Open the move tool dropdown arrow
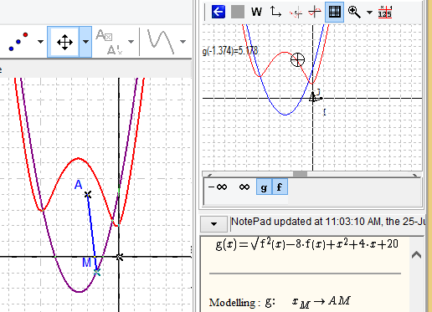The height and width of the screenshot is (312, 432). point(85,42)
